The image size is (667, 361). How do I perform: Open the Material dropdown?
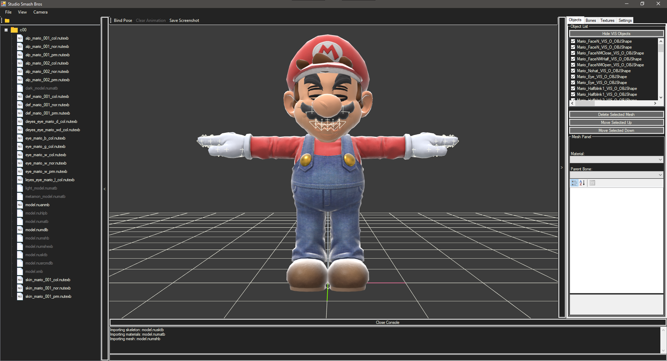pyautogui.click(x=617, y=160)
